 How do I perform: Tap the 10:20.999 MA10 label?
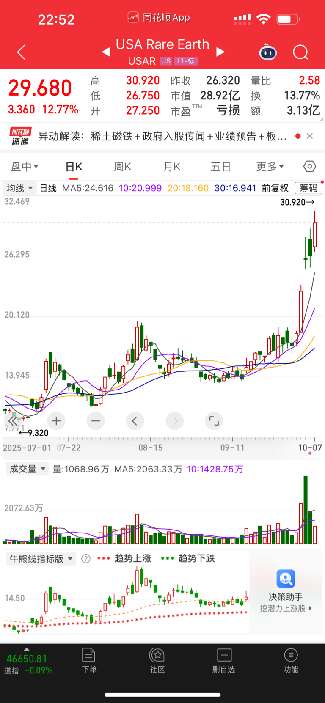coord(140,188)
